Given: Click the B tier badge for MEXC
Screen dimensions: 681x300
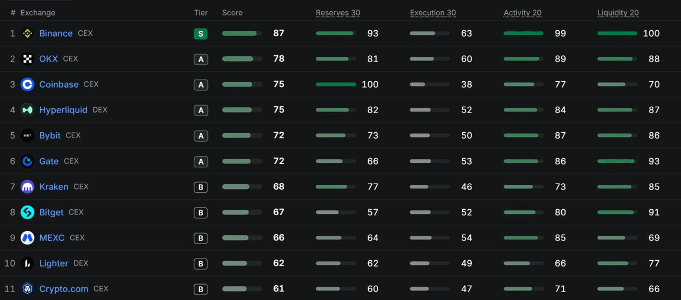Looking at the screenshot, I should pos(201,238).
